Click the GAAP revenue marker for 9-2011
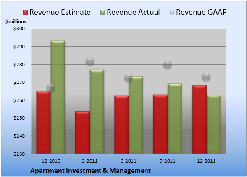247x177 pixels. click(168, 65)
